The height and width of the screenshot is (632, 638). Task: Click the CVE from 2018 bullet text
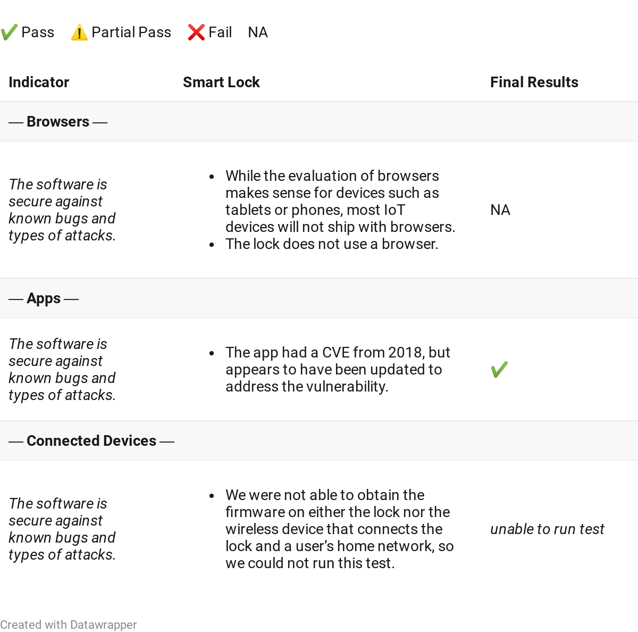[x=338, y=369]
